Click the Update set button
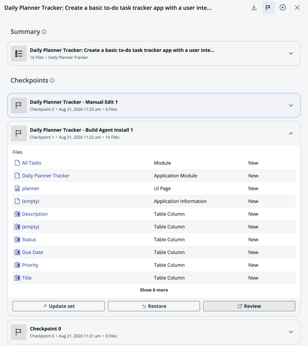 coord(59,306)
